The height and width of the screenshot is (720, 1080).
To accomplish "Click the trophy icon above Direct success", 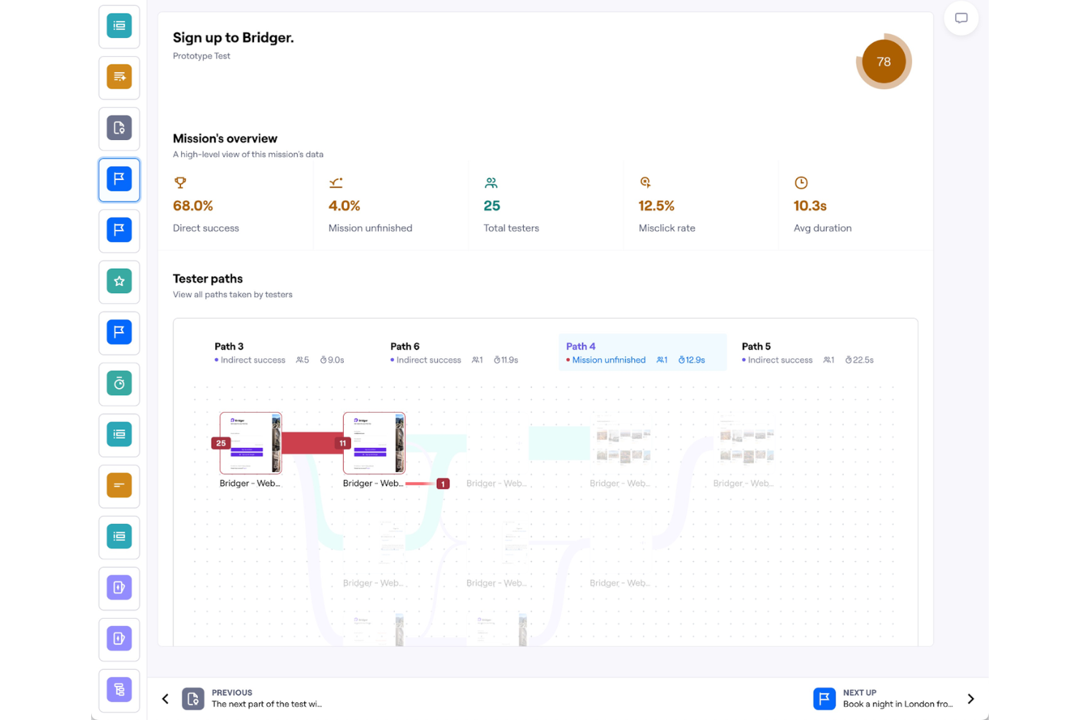I will coord(180,182).
